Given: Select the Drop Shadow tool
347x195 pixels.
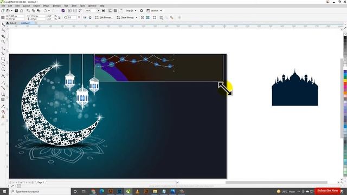Looking at the screenshot, I should [3, 94].
